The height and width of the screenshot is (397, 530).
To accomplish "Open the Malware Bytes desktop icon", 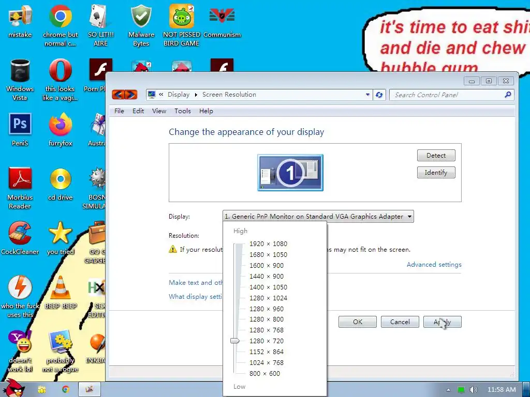I will coord(141,26).
